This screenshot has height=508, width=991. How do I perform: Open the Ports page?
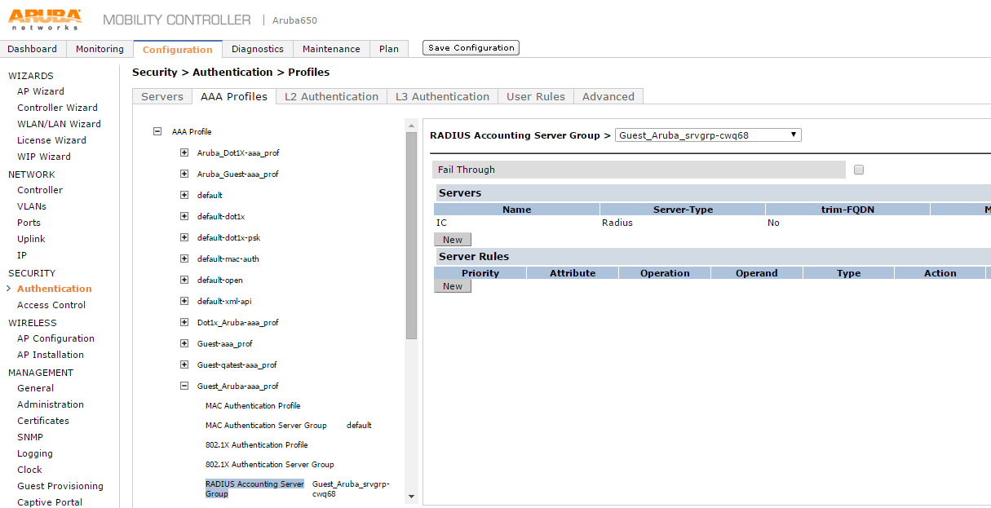click(x=29, y=223)
